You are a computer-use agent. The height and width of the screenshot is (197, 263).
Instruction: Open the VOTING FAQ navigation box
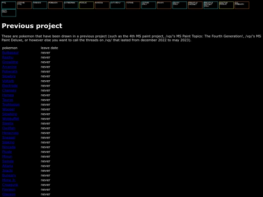coord(24,5)
